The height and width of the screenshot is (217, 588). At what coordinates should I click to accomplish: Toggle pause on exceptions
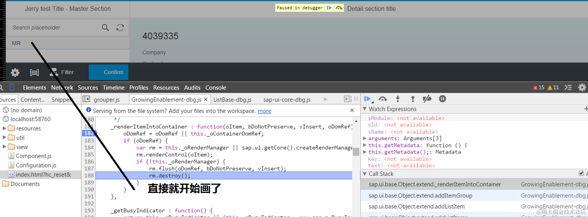pos(442,99)
